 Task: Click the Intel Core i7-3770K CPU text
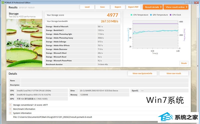[34, 91]
